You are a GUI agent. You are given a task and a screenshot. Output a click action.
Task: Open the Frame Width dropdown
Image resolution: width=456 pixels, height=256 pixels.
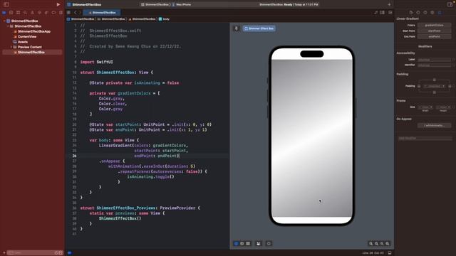425,107
